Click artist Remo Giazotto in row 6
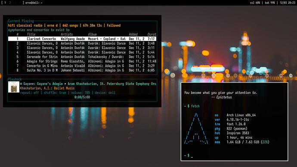Viewport: 297px width, 167px height. click(x=73, y=62)
